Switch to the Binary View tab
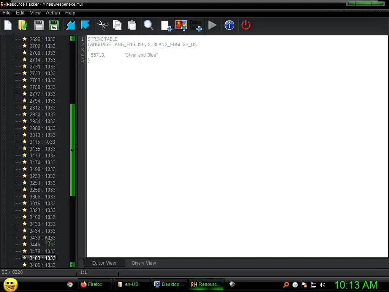389x292 pixels. pos(144,263)
